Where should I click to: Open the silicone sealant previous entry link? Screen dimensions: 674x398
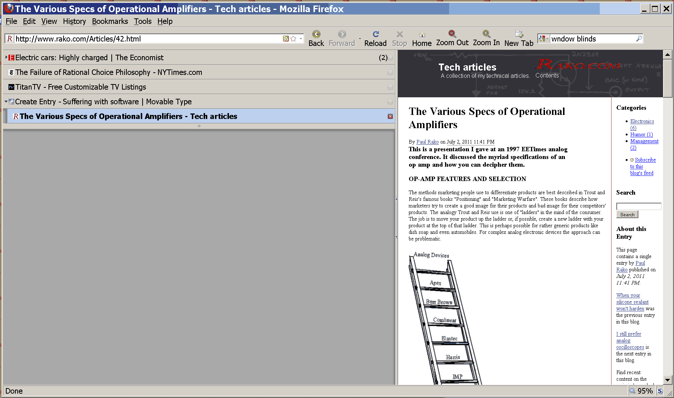point(632,302)
